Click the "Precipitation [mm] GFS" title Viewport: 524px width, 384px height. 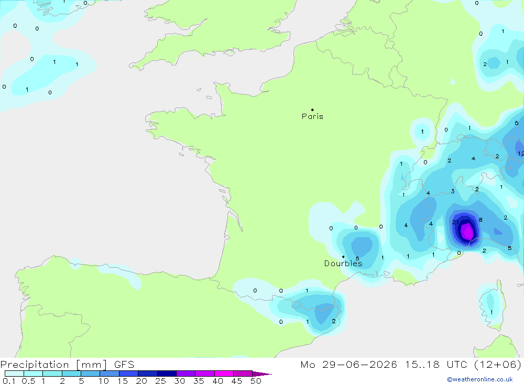tap(67, 364)
